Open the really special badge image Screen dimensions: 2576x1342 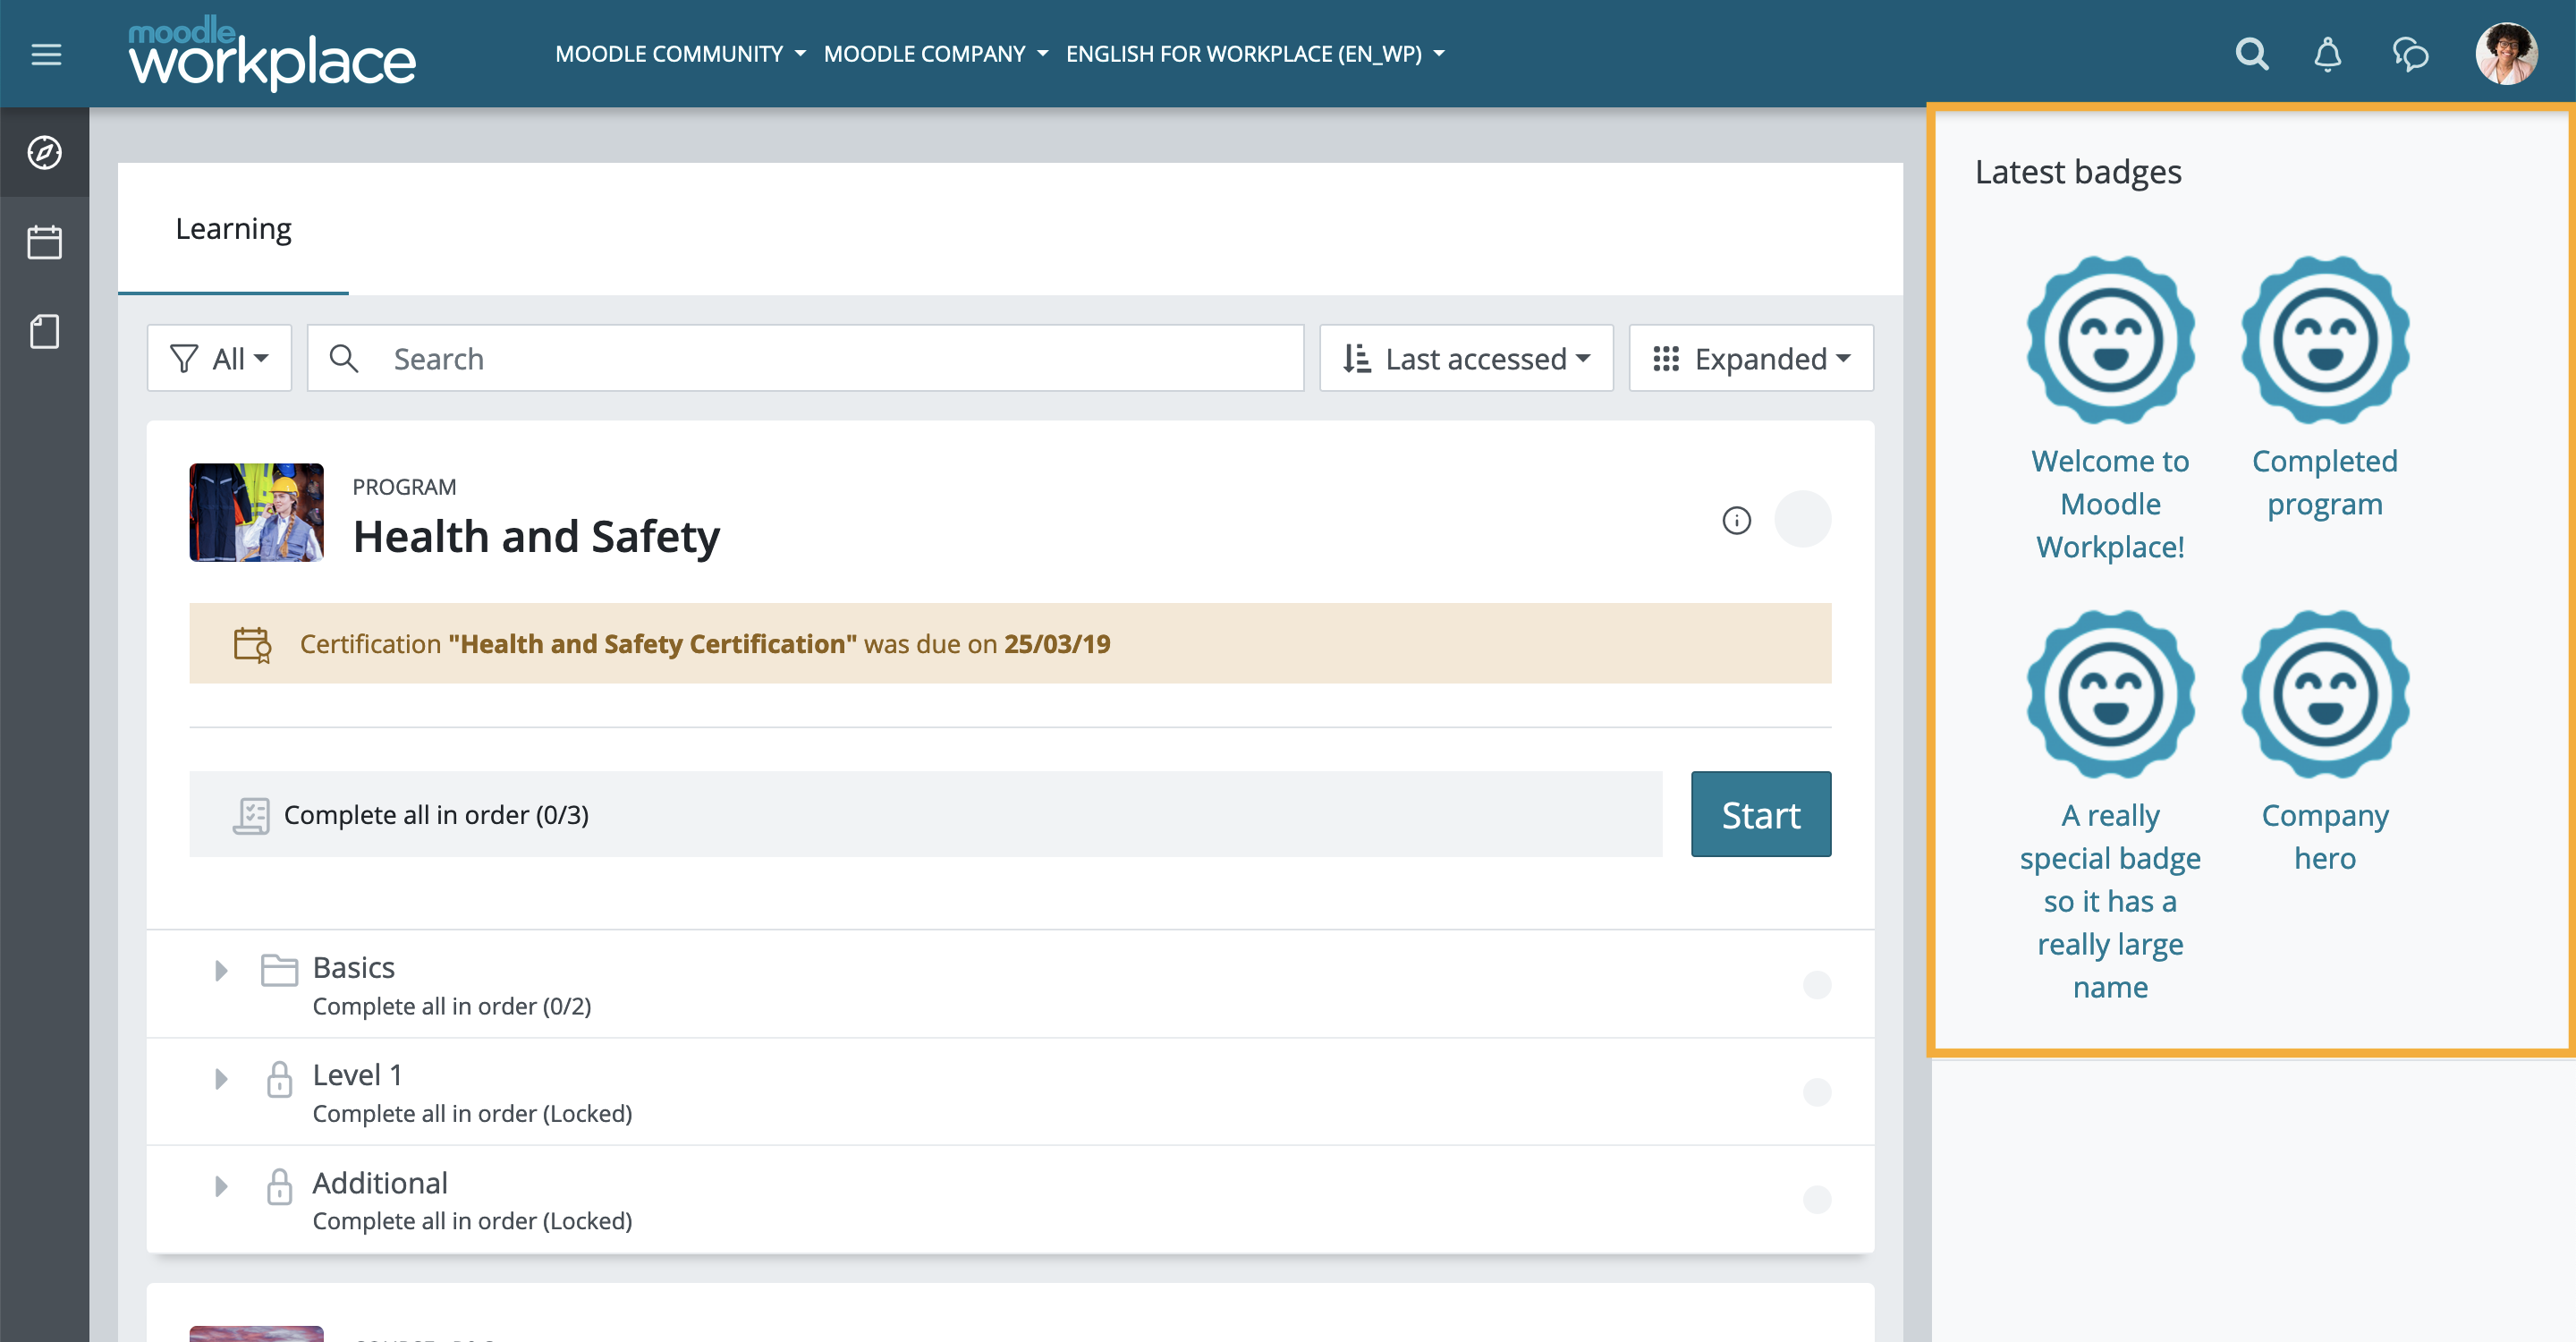[2110, 694]
